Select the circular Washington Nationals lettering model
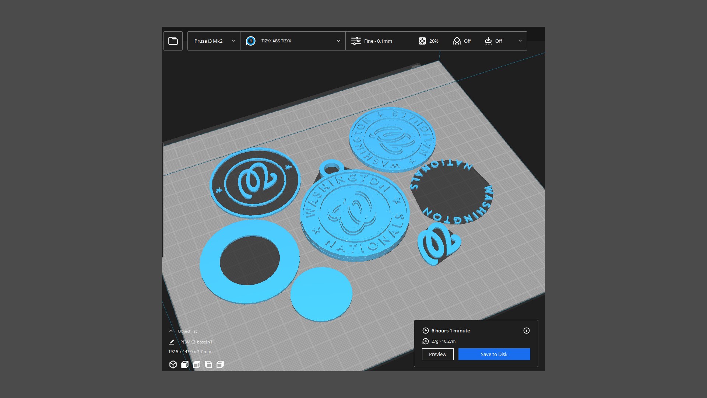 pyautogui.click(x=451, y=192)
